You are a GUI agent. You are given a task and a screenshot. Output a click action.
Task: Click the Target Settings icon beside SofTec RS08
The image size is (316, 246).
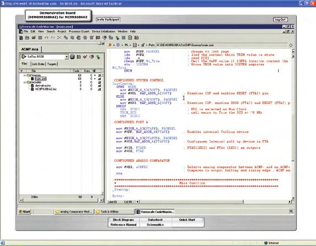coord(72,57)
